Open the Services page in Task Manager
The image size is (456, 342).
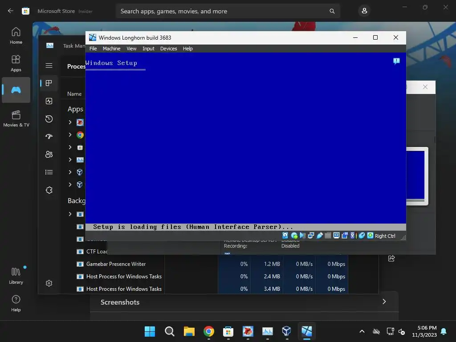[x=49, y=190]
